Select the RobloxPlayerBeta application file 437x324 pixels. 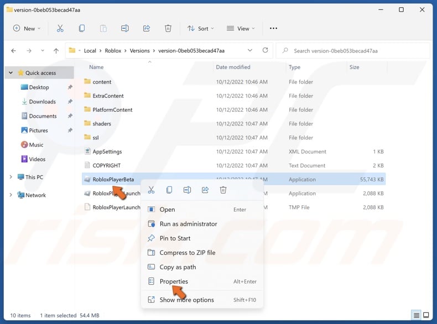(x=233, y=179)
